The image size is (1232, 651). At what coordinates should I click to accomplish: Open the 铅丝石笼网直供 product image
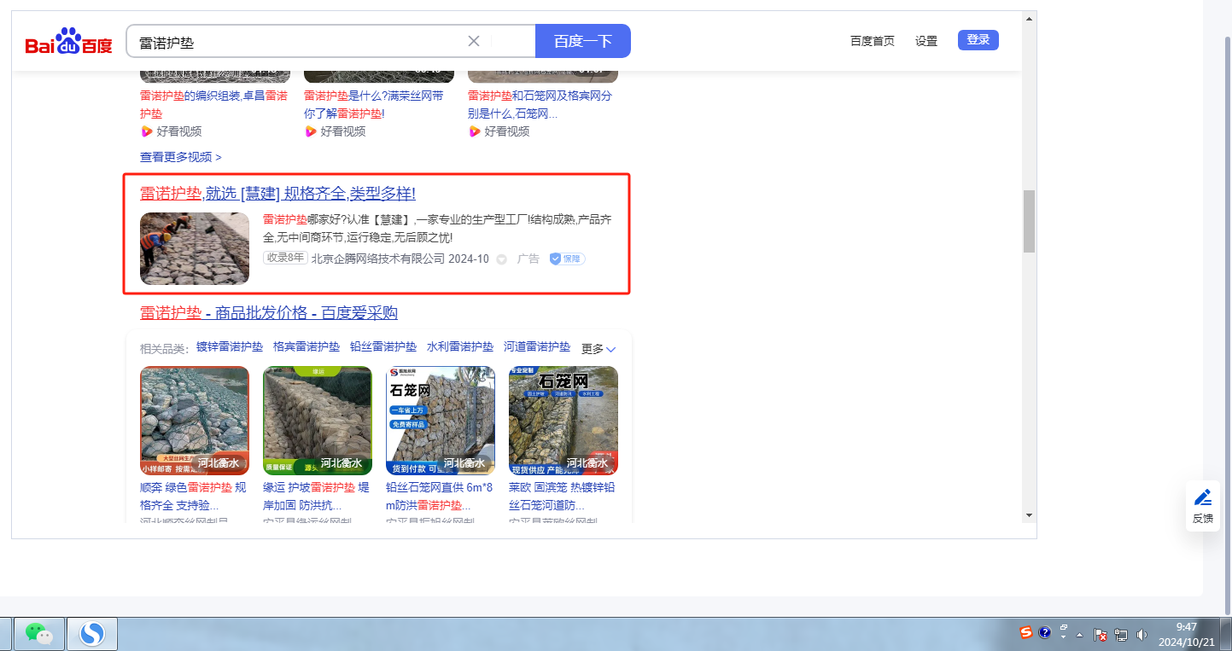(441, 421)
